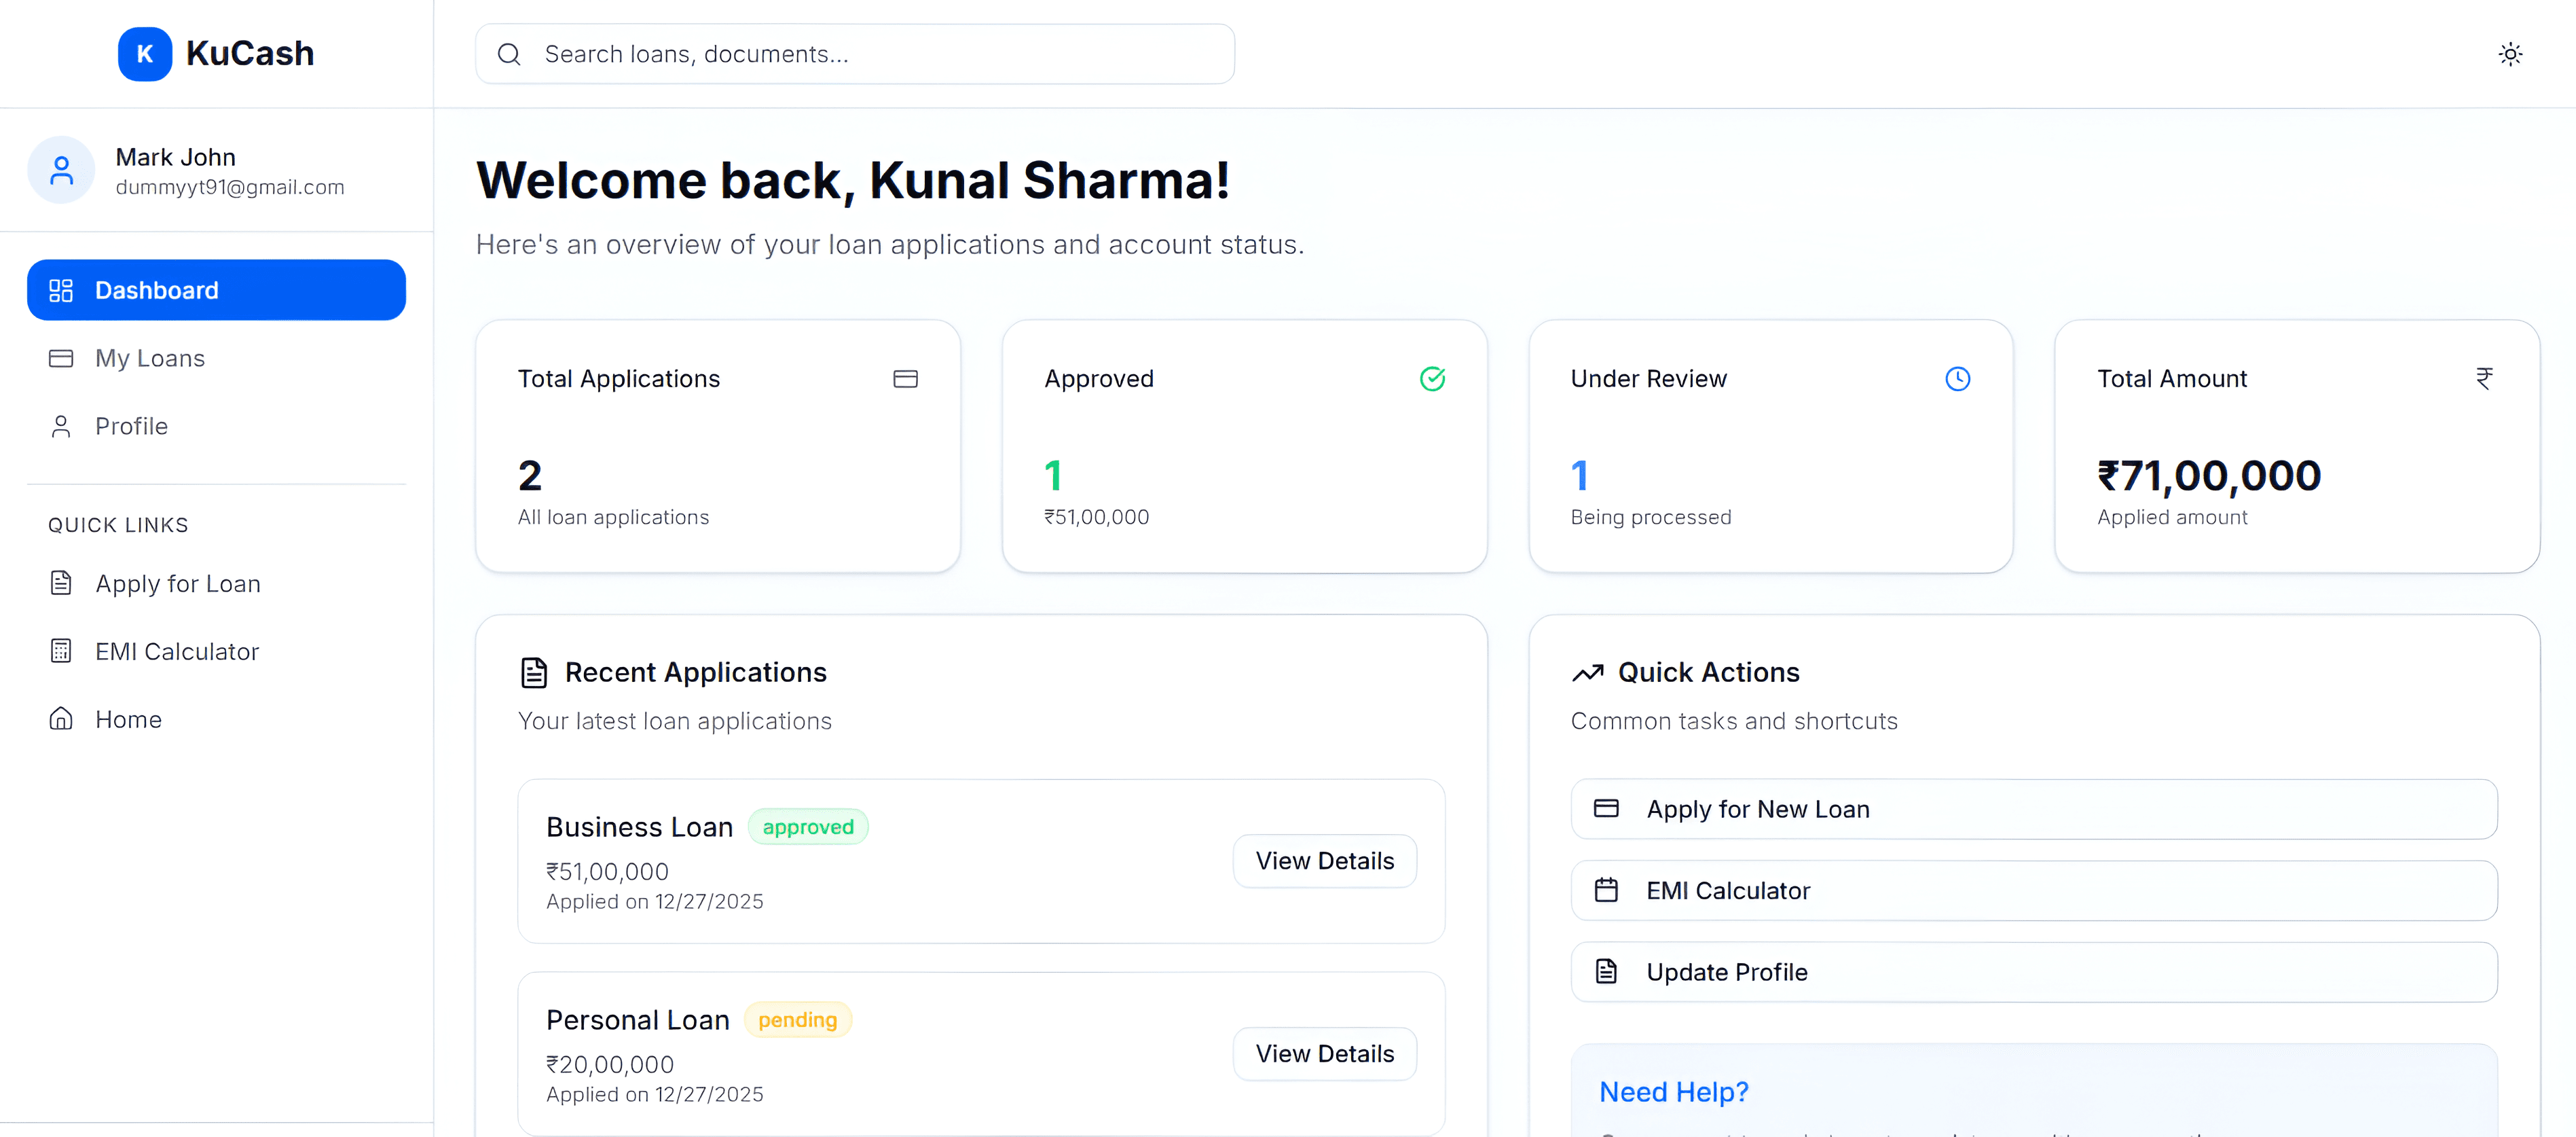Screen dimensions: 2576x1137
Task: Open My Loans in the sidebar
Action: click(150, 358)
